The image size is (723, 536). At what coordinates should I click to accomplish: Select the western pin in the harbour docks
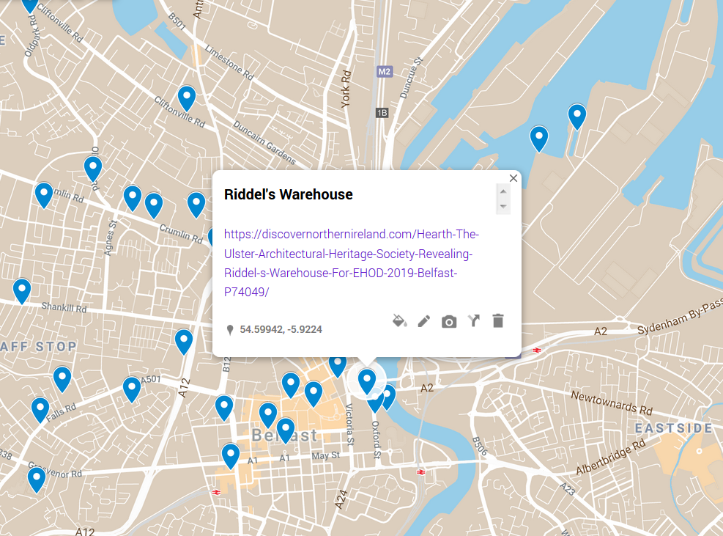click(539, 137)
